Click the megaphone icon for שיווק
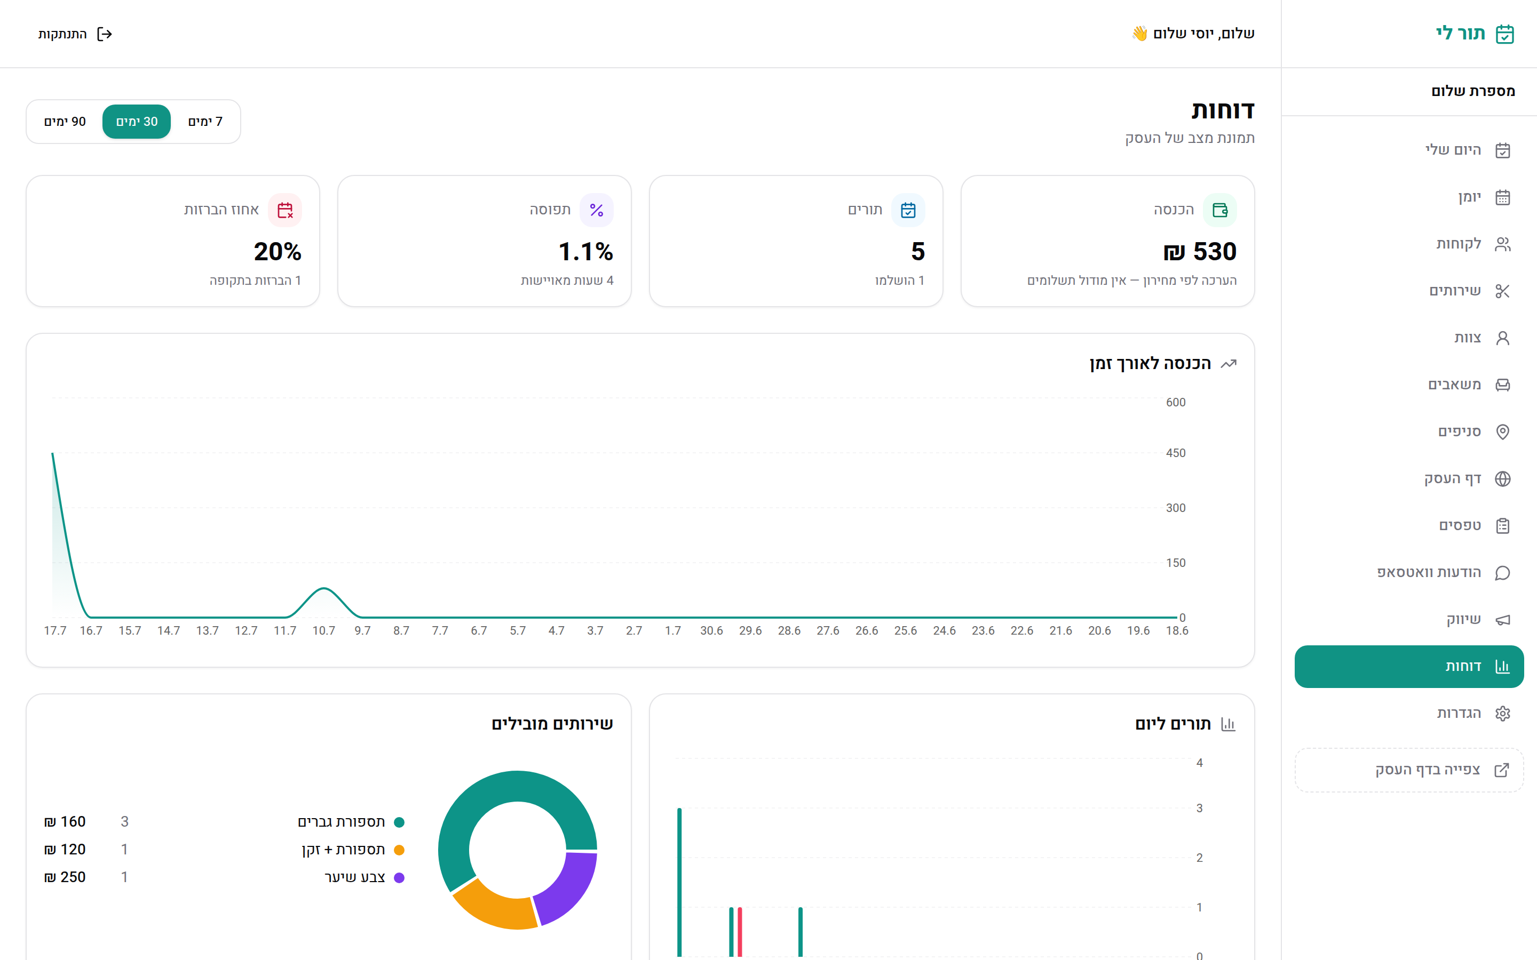The height and width of the screenshot is (960, 1537). tap(1502, 620)
